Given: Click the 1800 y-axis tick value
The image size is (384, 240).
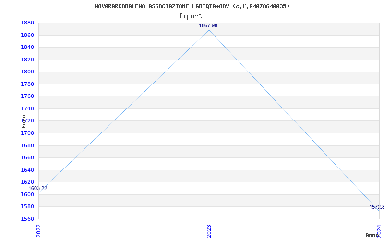Looking at the screenshot, I should (x=27, y=72).
